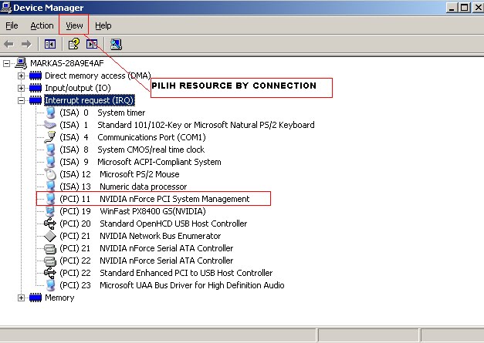Select the Input/output (IO) label
Image resolution: width=484 pixels, height=343 pixels.
[x=78, y=88]
